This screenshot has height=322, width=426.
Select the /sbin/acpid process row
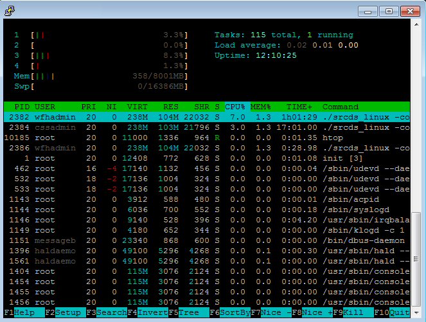click(x=207, y=199)
